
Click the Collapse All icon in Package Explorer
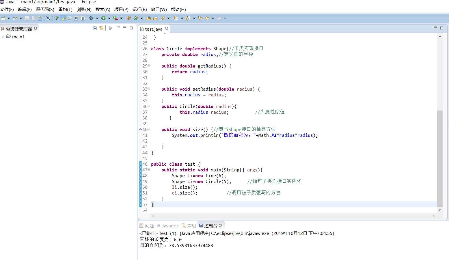(x=95, y=28)
